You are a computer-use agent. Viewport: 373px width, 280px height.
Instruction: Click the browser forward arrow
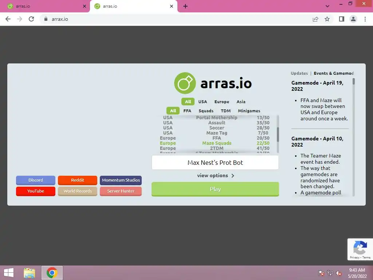(20, 19)
